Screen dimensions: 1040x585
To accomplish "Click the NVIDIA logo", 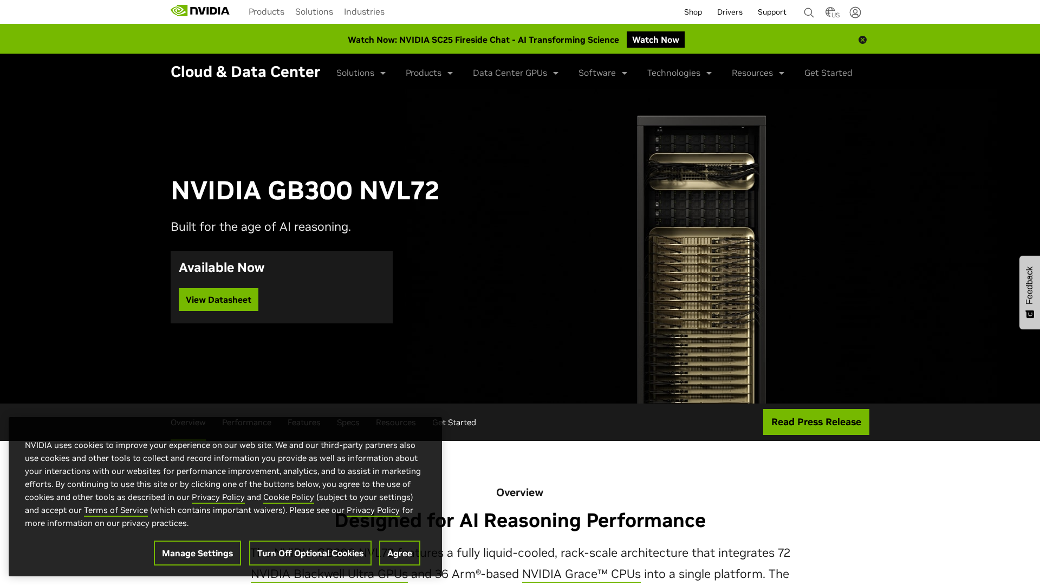I will 200,11.
